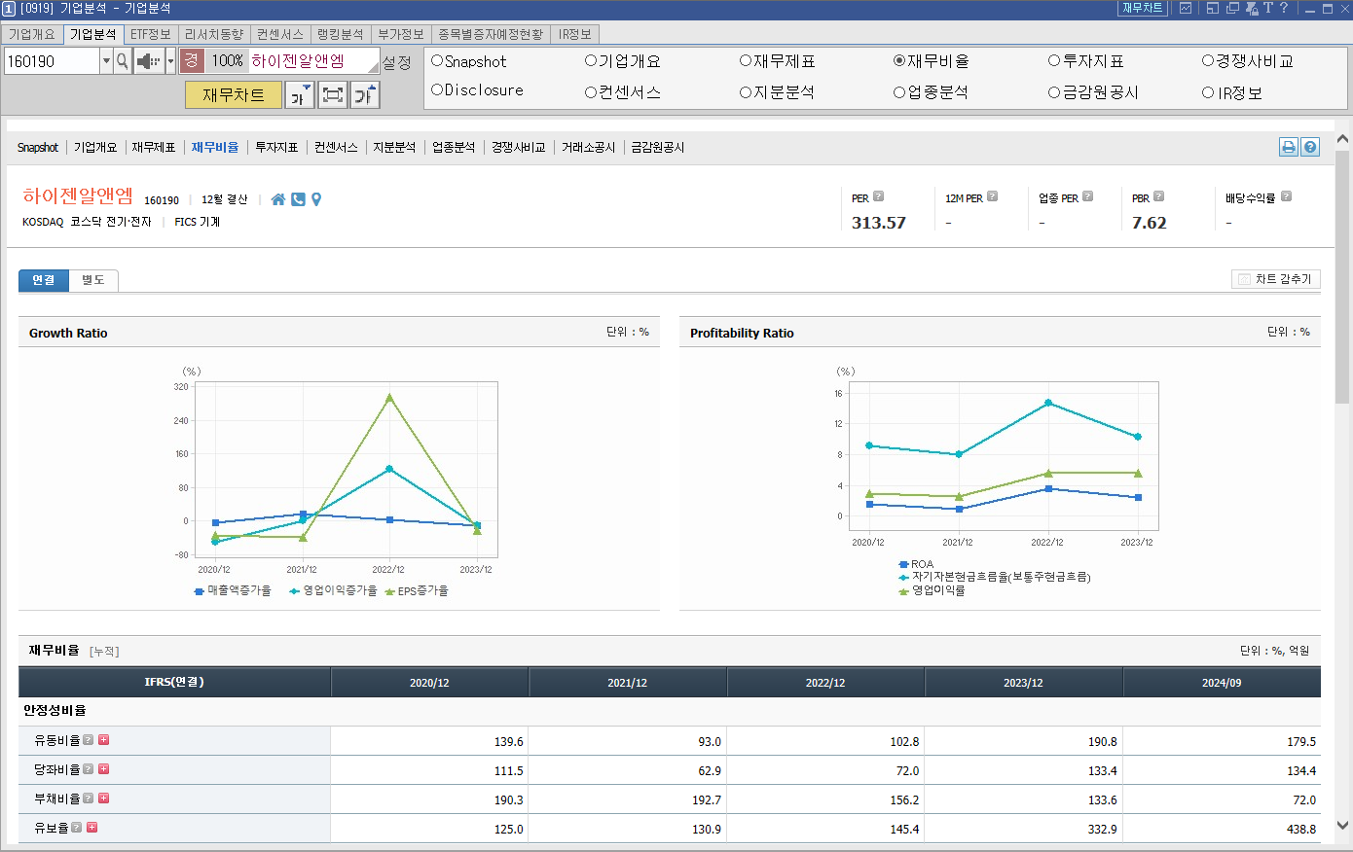Click the stock code search magnifier icon
Viewport: 1353px width, 852px height.
[123, 61]
